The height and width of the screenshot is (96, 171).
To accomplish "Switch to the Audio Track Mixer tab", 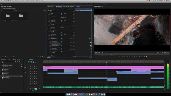I will (68, 6).
